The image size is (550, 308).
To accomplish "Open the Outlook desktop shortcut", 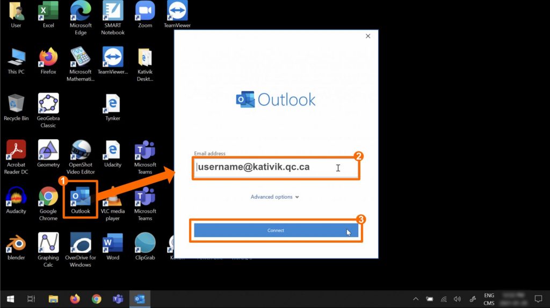I will point(81,197).
